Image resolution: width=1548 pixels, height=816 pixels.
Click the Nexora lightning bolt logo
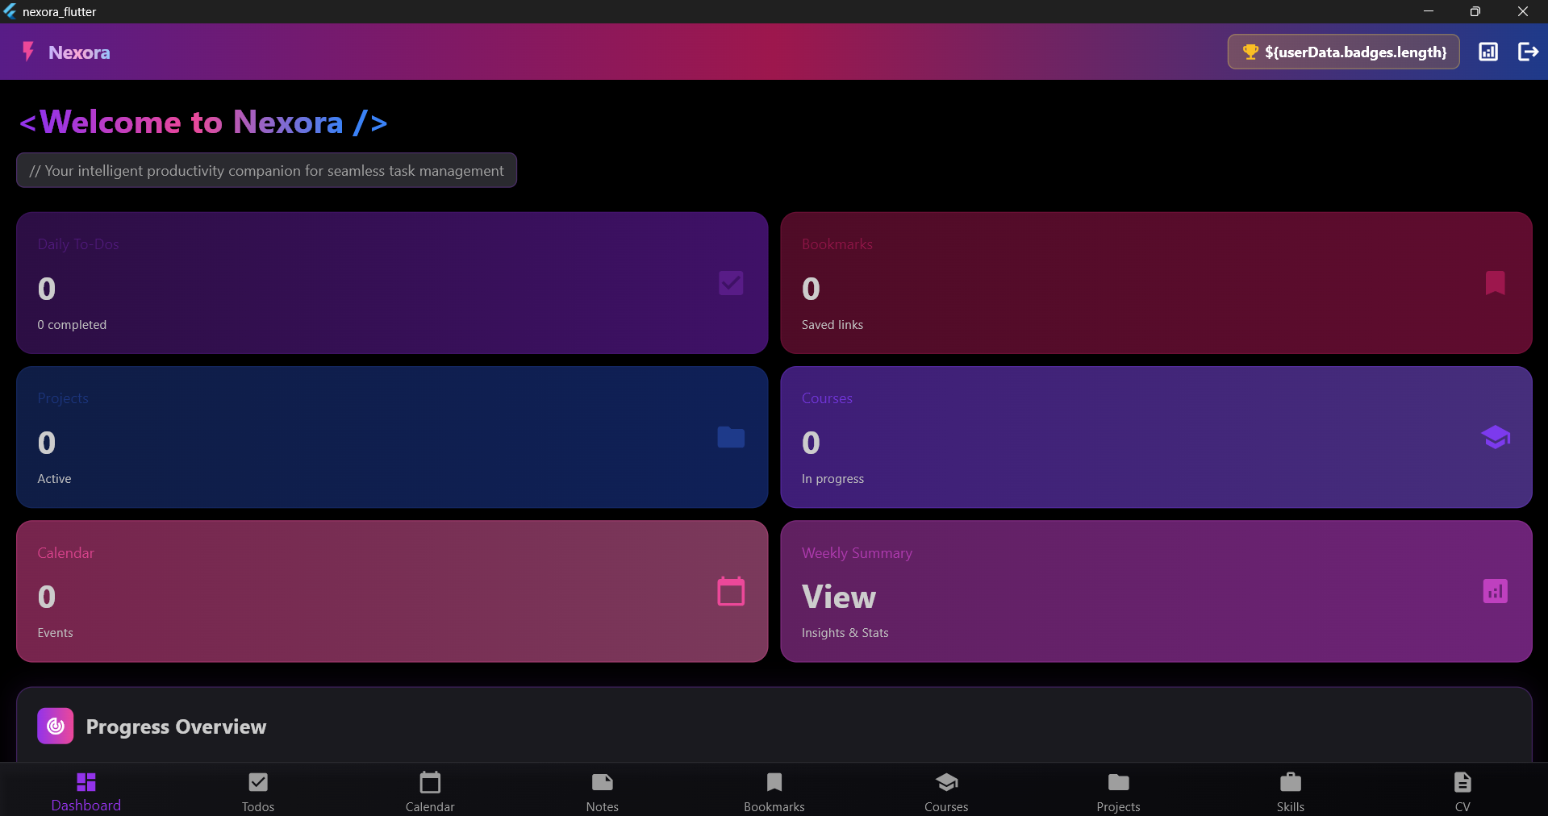point(28,52)
